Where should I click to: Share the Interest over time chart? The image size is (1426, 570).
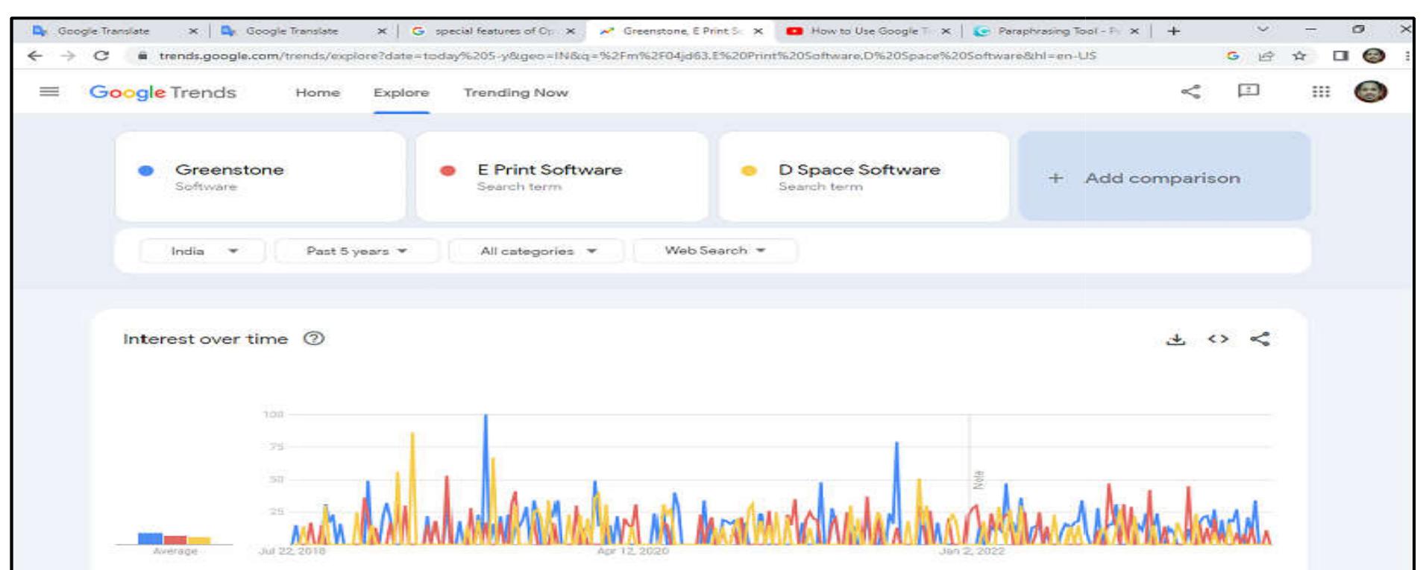(1260, 339)
